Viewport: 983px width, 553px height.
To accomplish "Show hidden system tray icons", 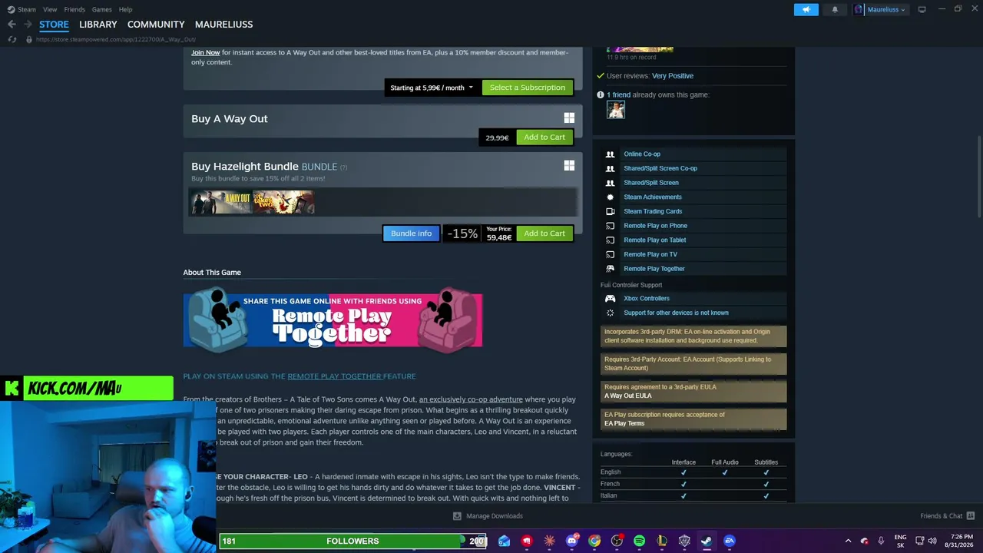I will (848, 541).
